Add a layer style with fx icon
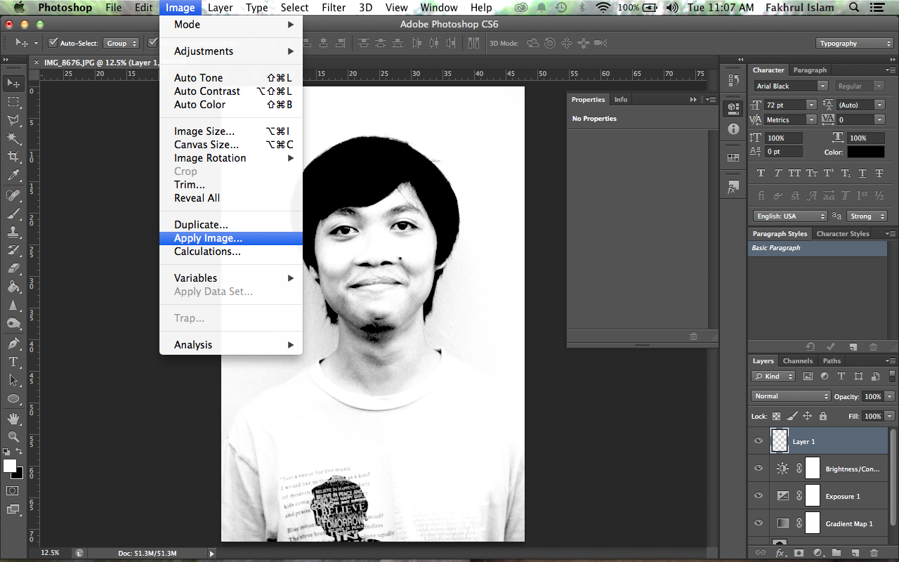This screenshot has width=899, height=562. 780,553
